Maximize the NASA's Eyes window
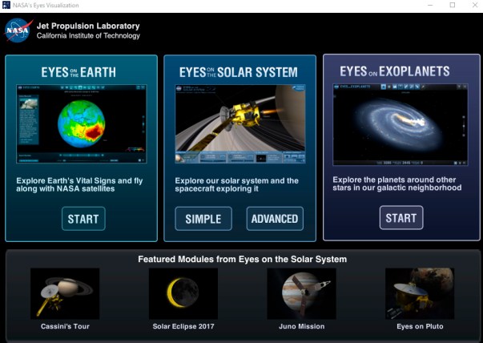483x343 pixels. click(x=453, y=6)
